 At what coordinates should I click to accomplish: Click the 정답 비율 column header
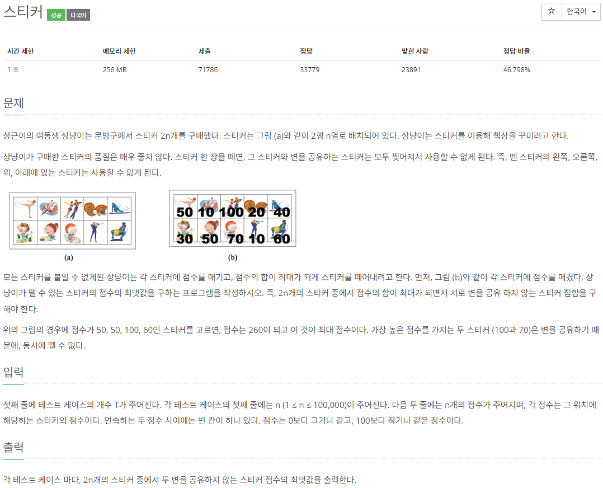point(516,51)
